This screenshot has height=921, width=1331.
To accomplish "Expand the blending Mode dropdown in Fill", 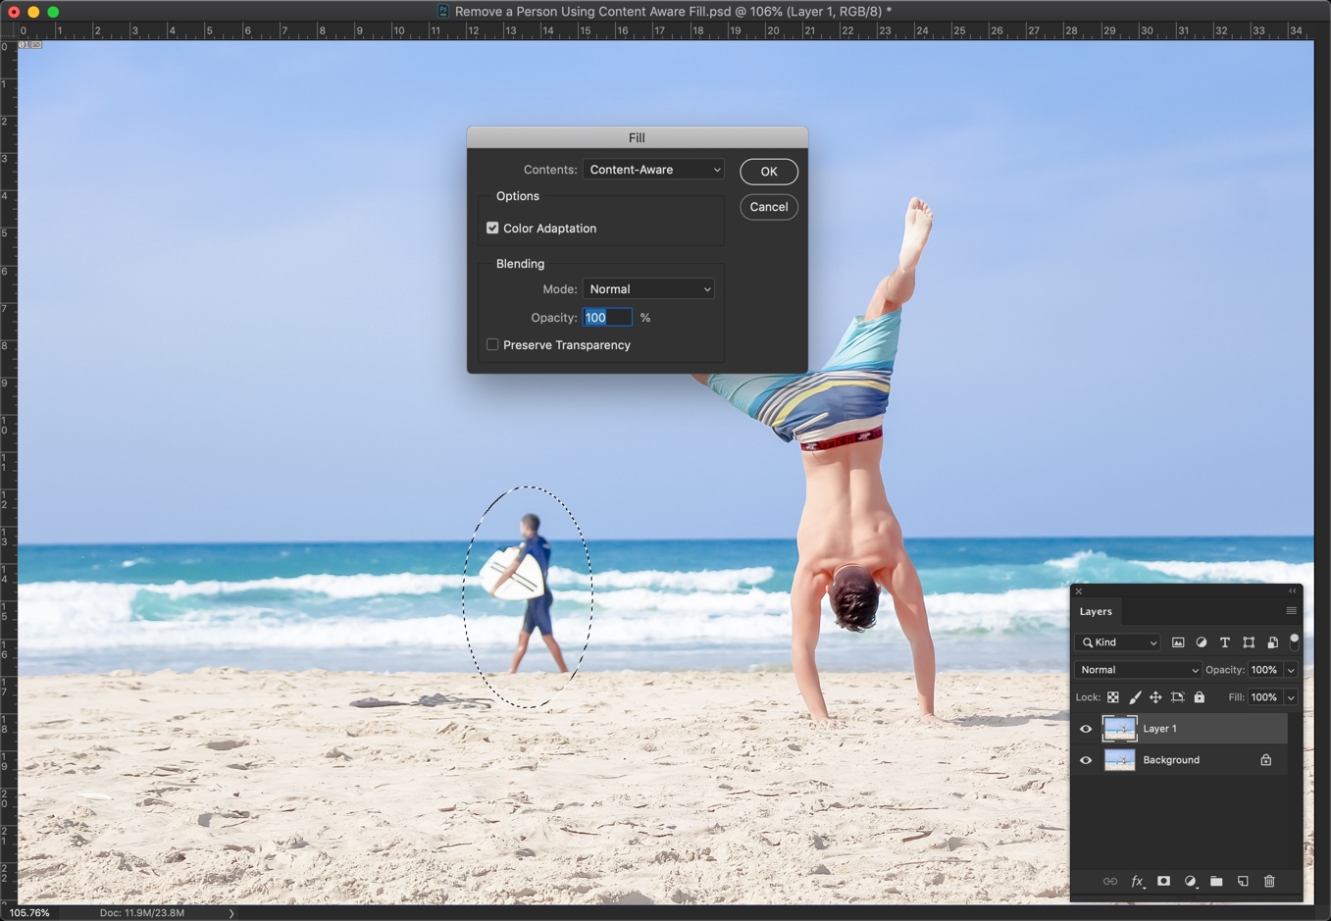I will pos(648,289).
